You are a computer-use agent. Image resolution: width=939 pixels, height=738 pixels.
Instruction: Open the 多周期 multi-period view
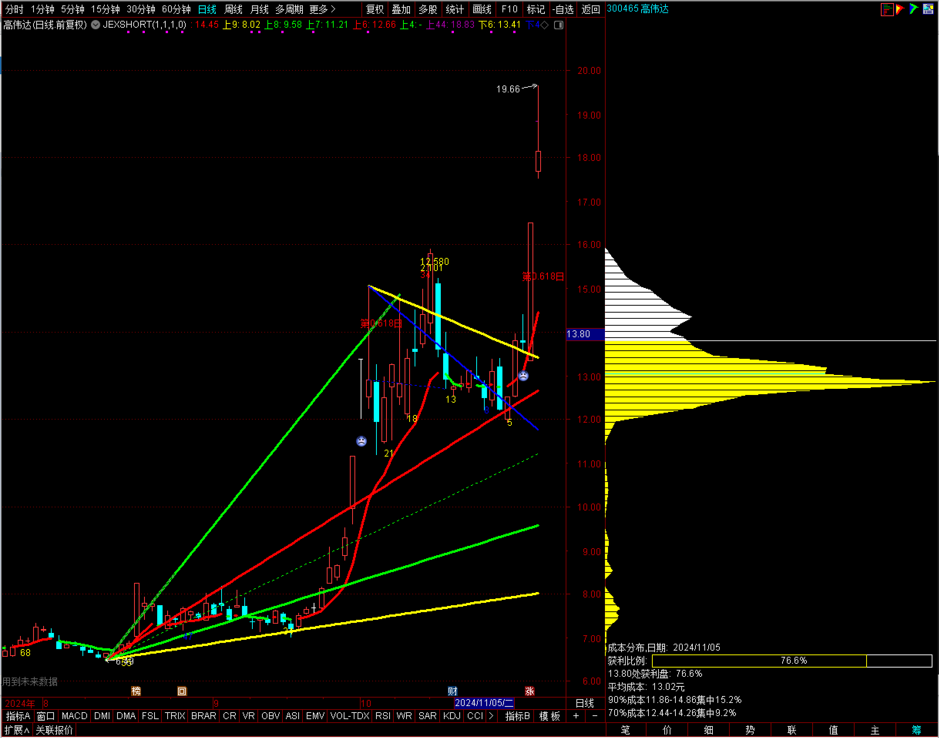289,9
